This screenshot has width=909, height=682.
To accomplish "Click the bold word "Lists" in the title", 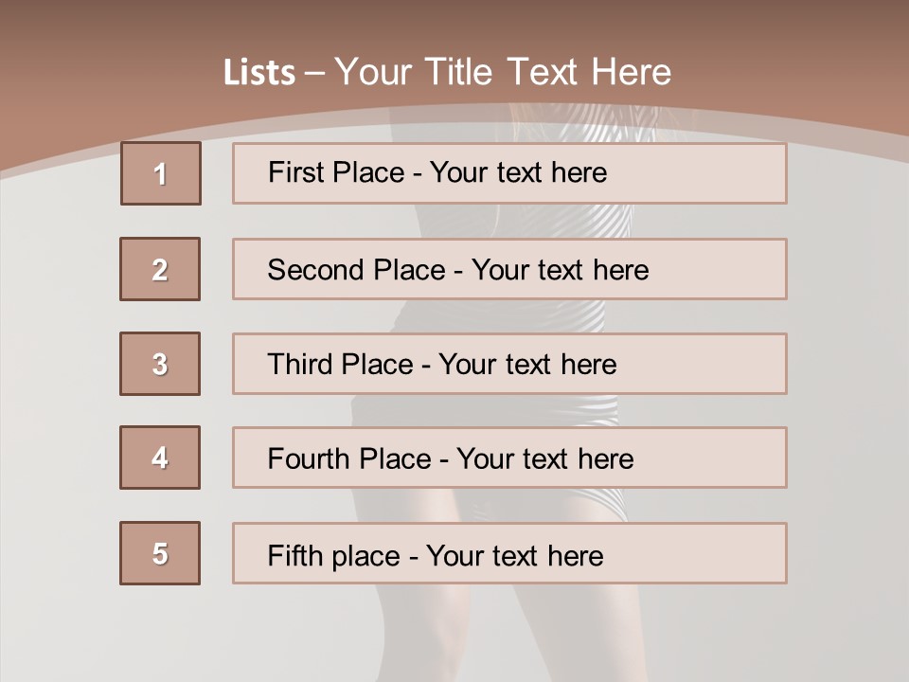I will [258, 73].
